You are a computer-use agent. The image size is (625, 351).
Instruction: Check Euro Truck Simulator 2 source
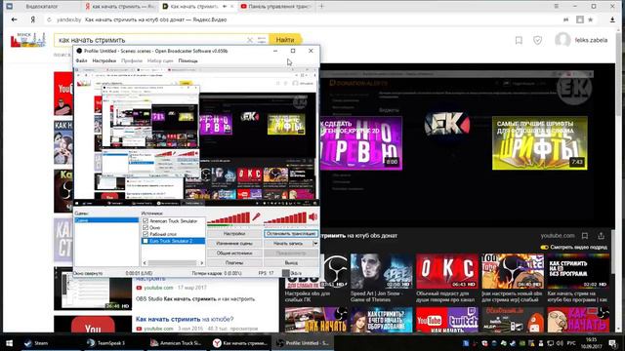(x=146, y=241)
